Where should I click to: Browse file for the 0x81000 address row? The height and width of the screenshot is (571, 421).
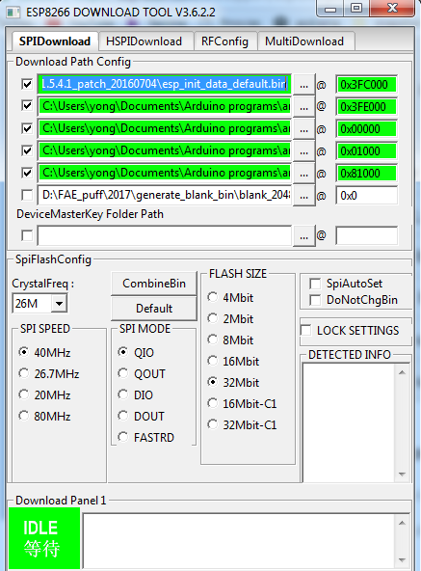coord(303,174)
